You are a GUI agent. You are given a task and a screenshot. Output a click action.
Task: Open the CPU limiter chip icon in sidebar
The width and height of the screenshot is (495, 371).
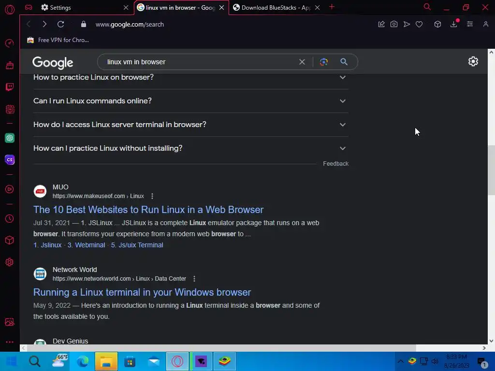[10, 109]
